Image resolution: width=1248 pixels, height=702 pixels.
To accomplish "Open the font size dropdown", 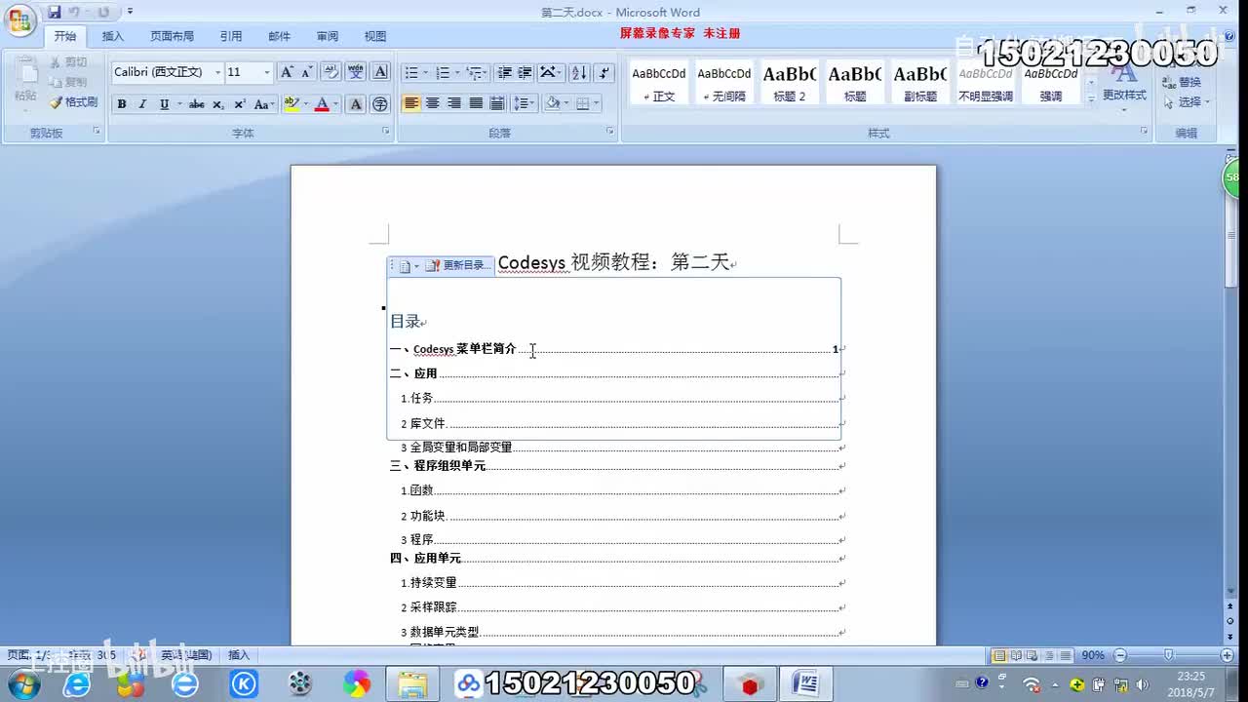I will point(267,72).
